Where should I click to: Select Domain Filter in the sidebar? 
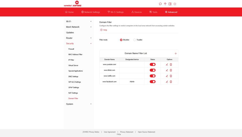tap(73, 99)
